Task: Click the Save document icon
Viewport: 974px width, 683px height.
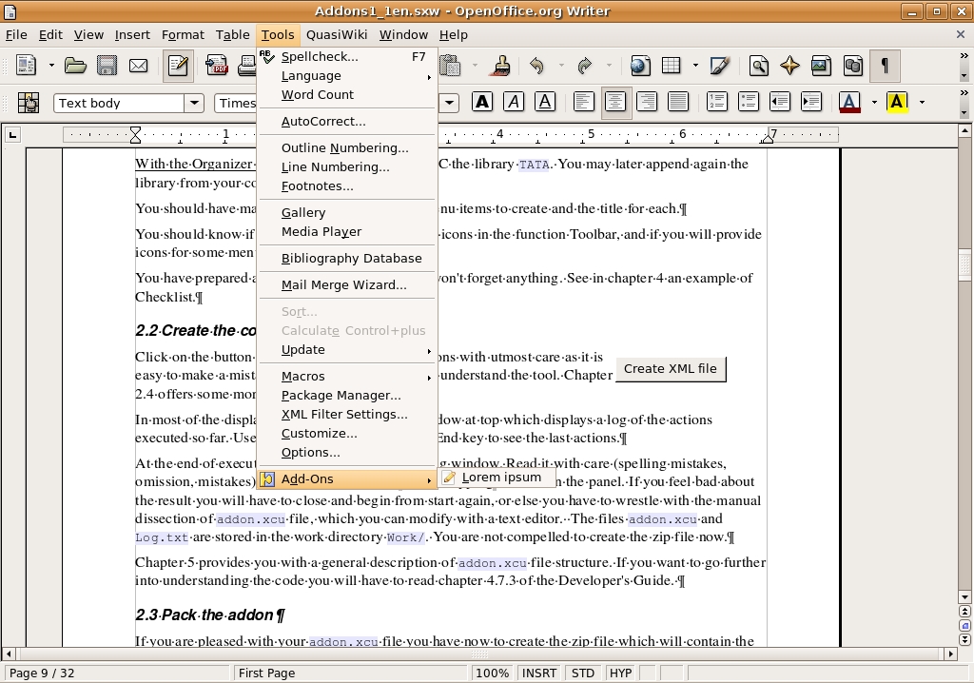Action: [x=107, y=66]
